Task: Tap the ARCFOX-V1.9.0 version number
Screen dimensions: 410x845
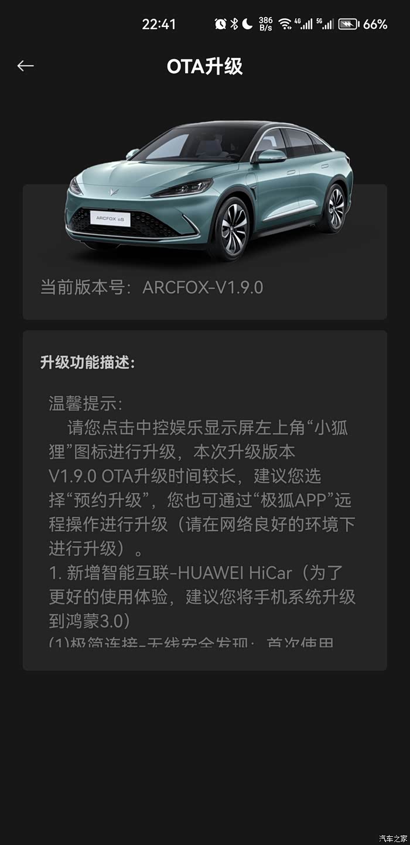Action: point(203,288)
